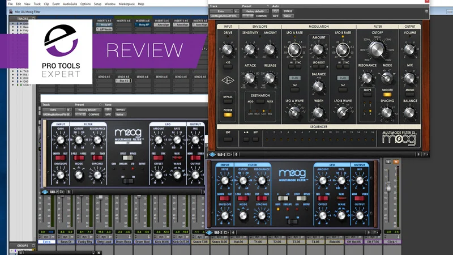This screenshot has width=453, height=255.
Task: Open the Options menu
Action: 86,4
